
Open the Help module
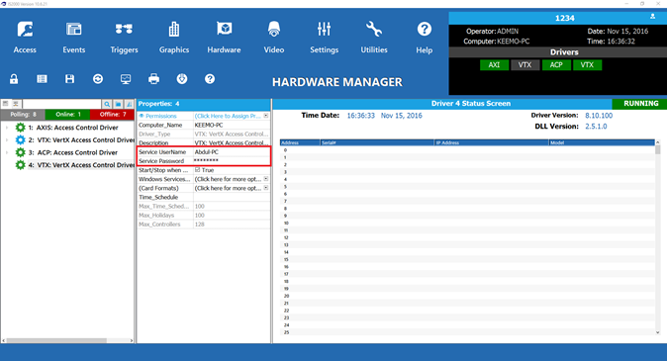point(425,38)
